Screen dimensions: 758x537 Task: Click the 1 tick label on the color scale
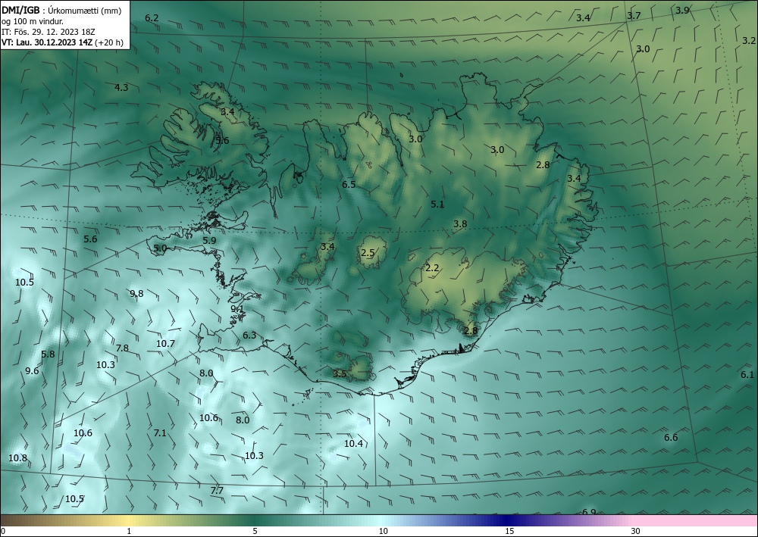[x=129, y=531]
